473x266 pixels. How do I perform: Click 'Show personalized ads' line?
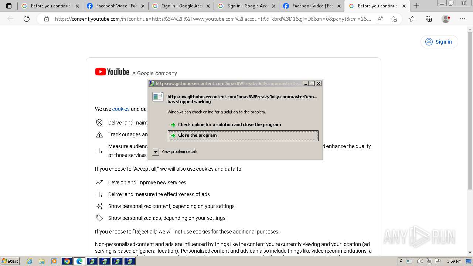coord(167,218)
